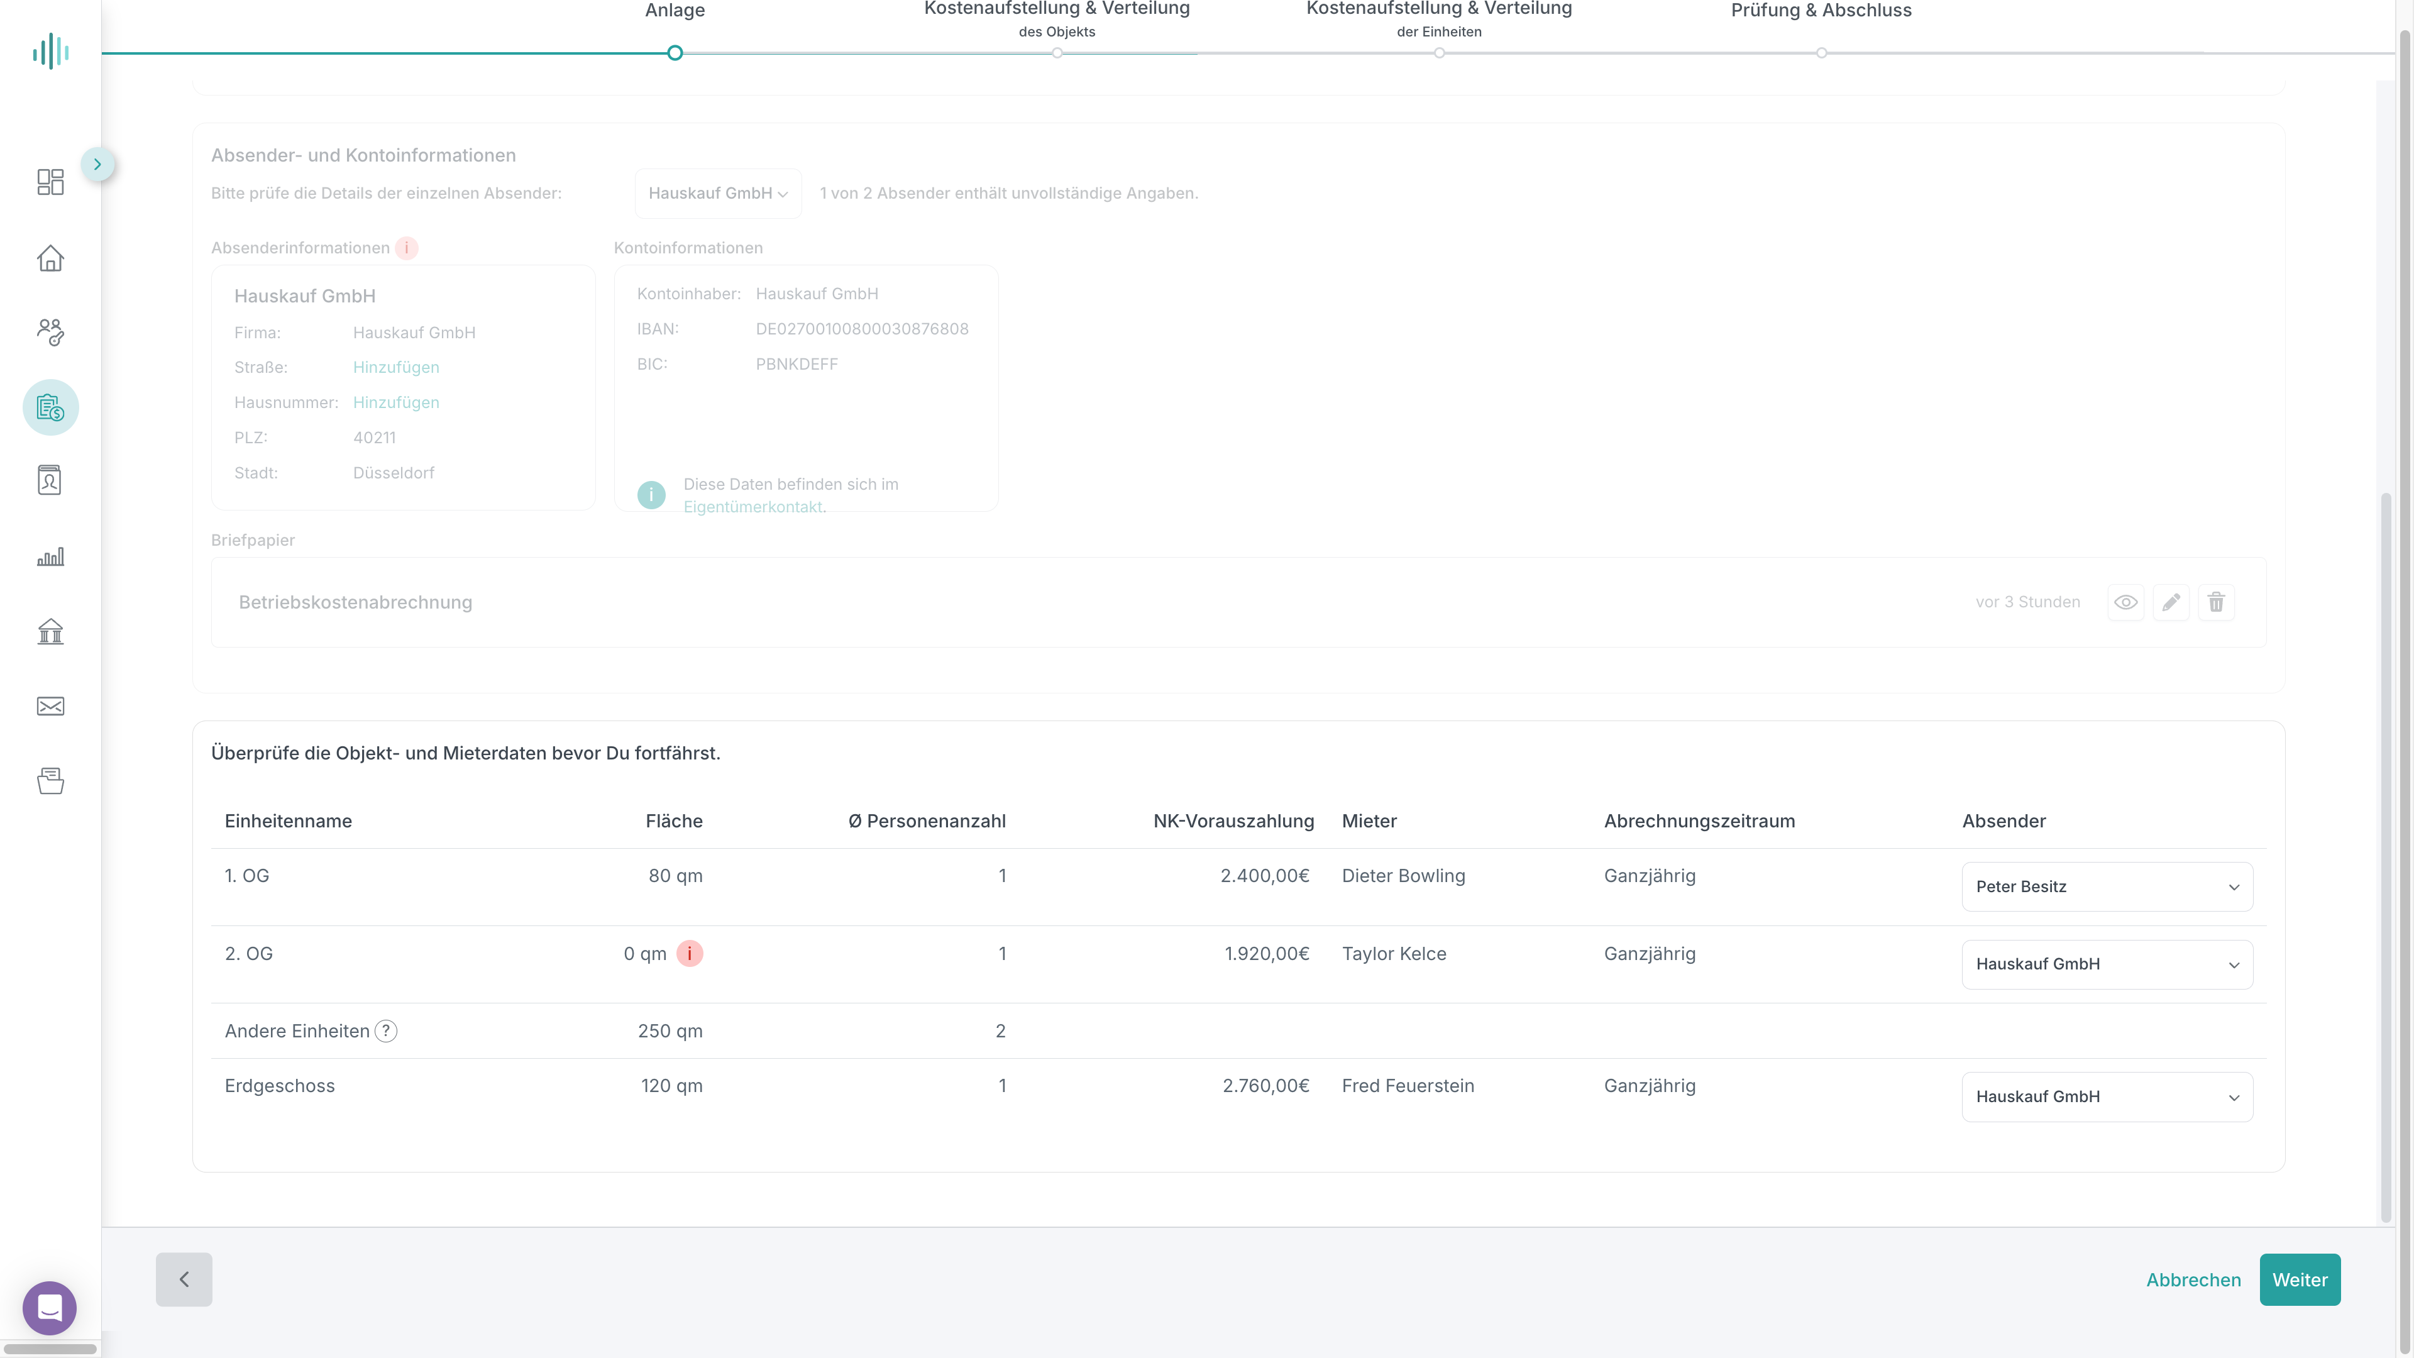Click the question mark beside Andere Einheiten
The height and width of the screenshot is (1358, 2414).
point(386,1031)
